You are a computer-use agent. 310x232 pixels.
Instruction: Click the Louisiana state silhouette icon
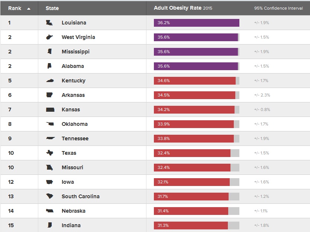pos(49,23)
